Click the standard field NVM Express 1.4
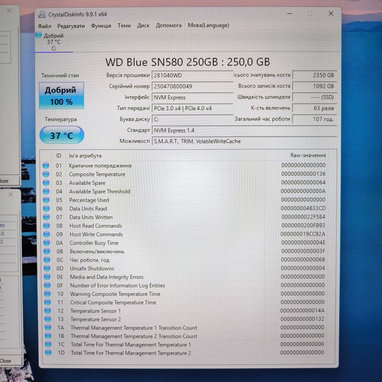Viewport: 382px width, 382px height. point(244,130)
